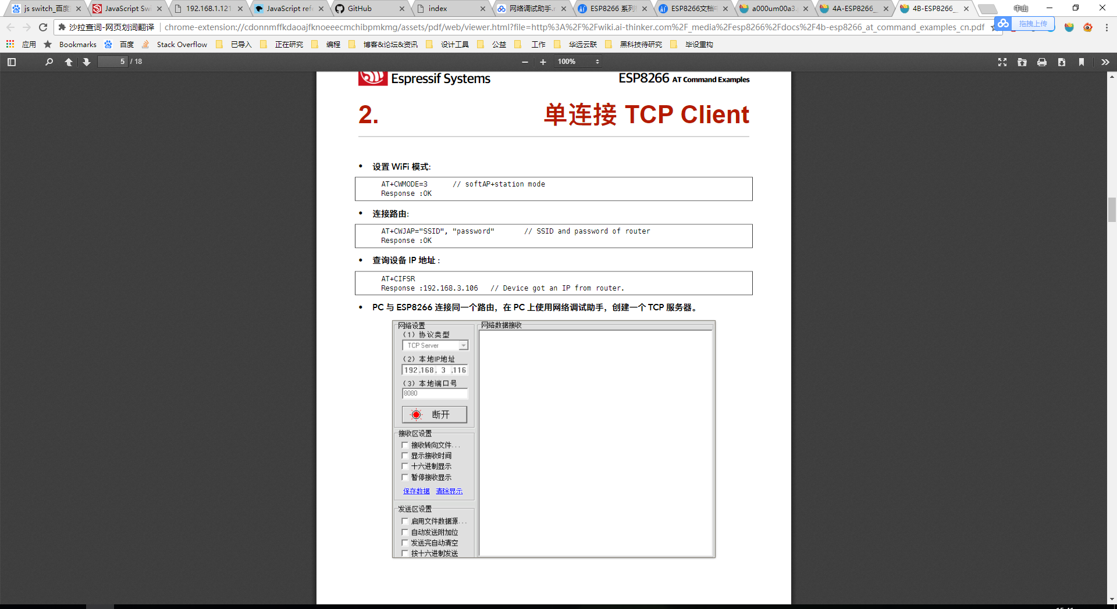Click the bowl-shaped extension icon in toolbar
The width and height of the screenshot is (1117, 609).
click(1069, 27)
